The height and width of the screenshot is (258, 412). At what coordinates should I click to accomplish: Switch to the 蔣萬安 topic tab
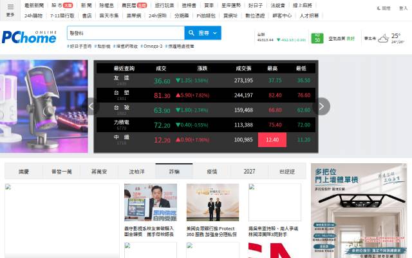pos(99,172)
